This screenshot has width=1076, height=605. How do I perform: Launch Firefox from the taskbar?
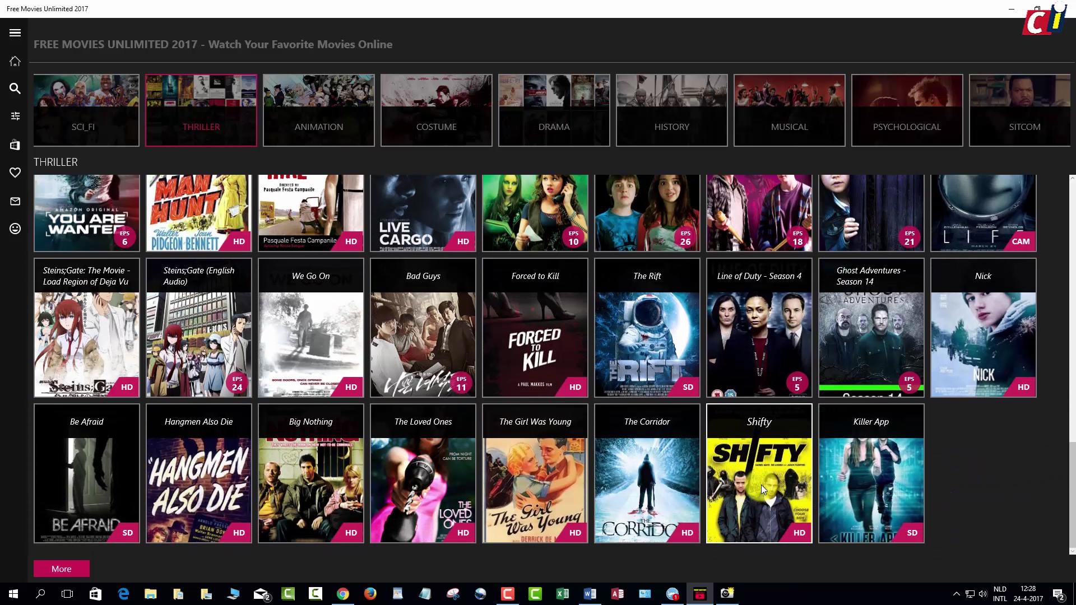coord(370,593)
